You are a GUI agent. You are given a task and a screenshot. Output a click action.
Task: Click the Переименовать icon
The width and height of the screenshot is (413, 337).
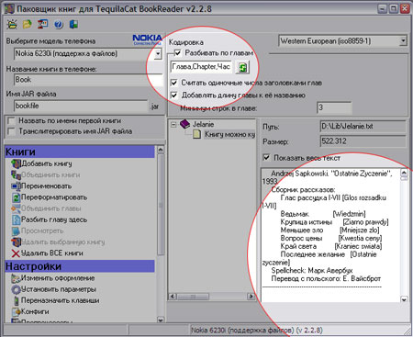coord(16,186)
